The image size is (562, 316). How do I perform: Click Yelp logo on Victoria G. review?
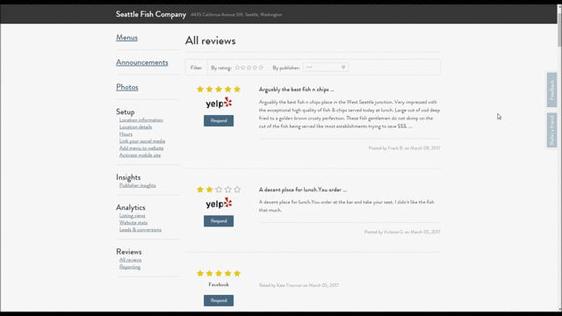coord(219,204)
